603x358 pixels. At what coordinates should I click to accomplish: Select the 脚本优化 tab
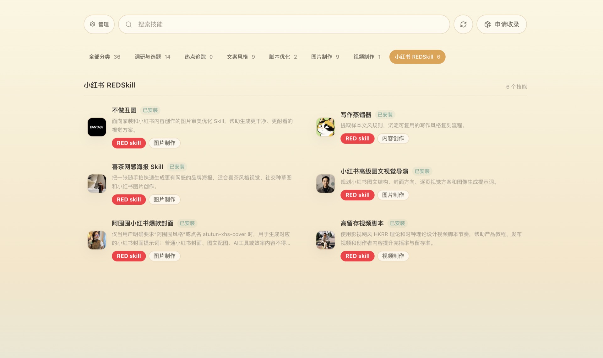[x=283, y=57]
